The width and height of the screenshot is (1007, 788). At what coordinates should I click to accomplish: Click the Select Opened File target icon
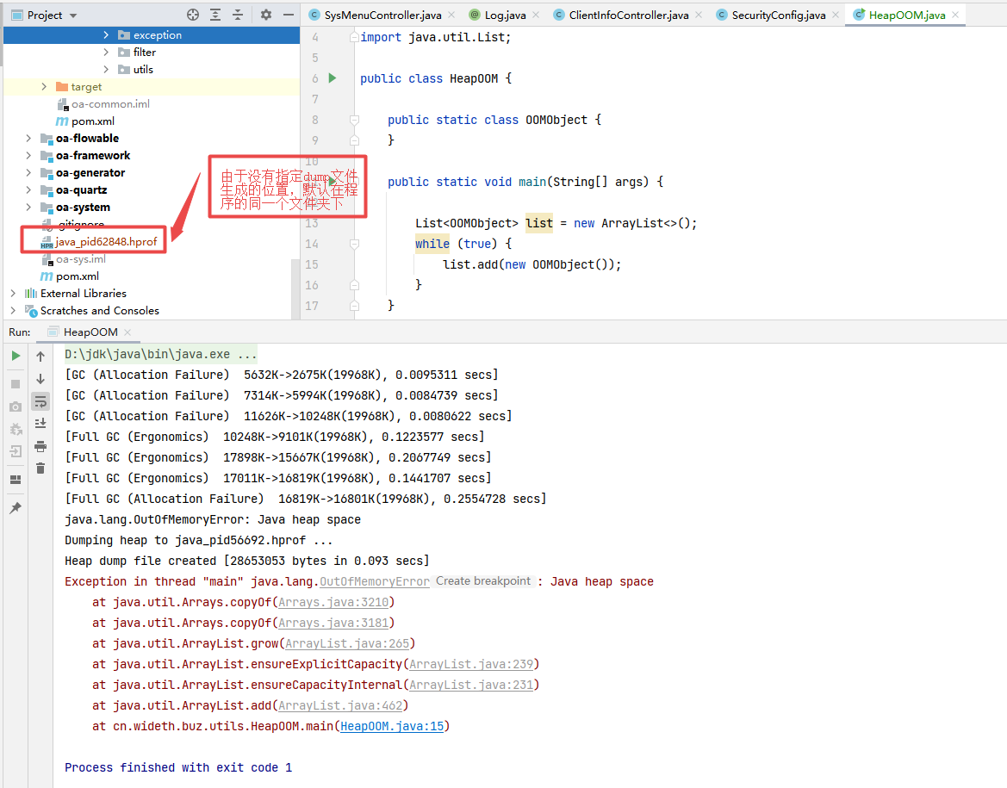coord(193,15)
